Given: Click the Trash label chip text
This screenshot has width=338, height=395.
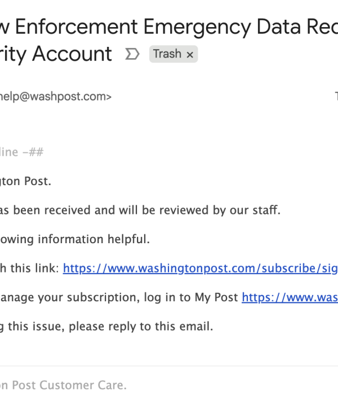Looking at the screenshot, I should pos(167,54).
